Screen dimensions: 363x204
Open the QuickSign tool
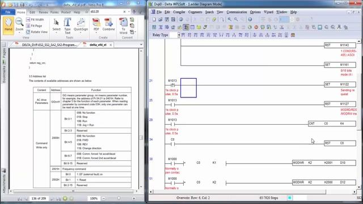coord(81,24)
